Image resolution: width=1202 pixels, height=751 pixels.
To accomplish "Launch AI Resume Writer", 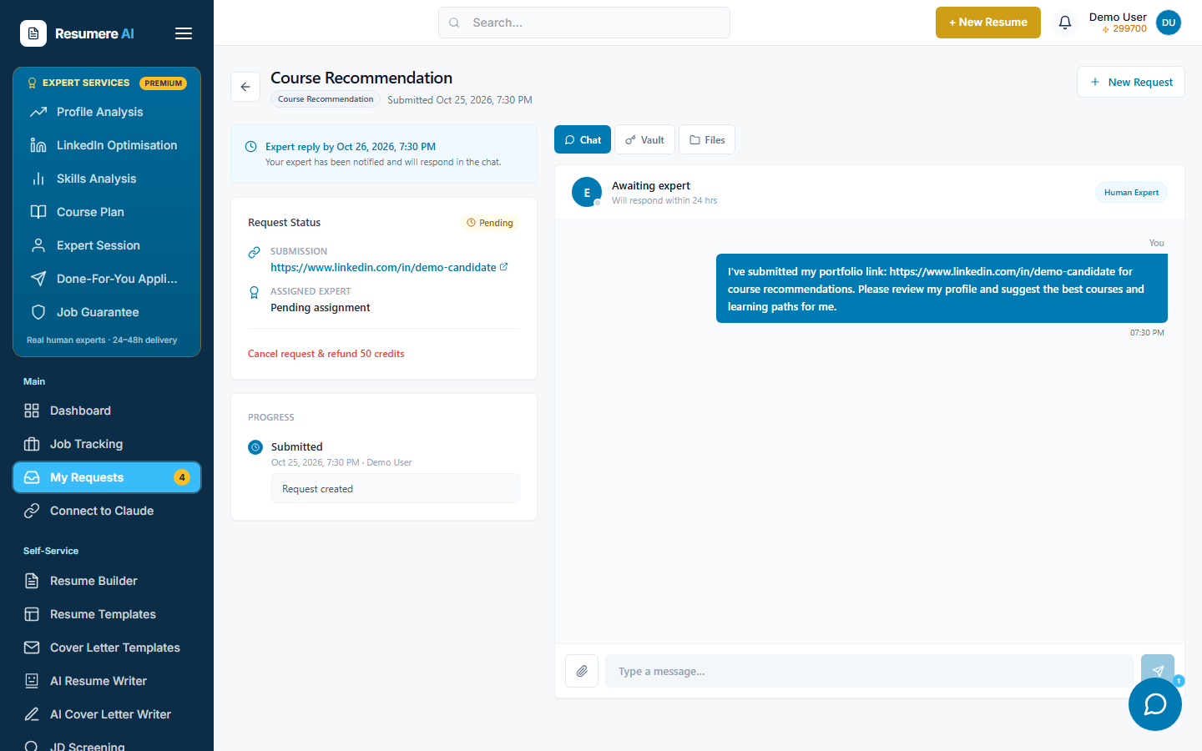I will 107,681.
